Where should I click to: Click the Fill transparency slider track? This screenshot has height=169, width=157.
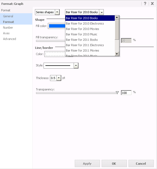[x=51, y=41]
